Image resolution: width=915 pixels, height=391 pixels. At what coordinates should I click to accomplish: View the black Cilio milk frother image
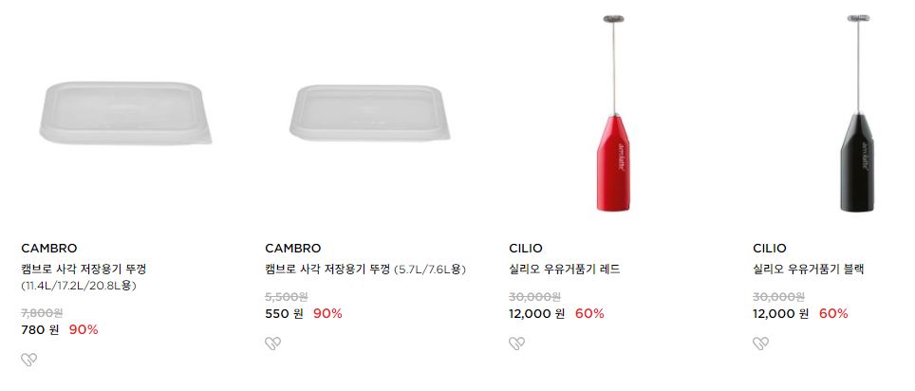(x=858, y=113)
